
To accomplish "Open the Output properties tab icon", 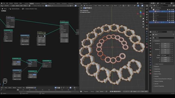I will (150, 41).
